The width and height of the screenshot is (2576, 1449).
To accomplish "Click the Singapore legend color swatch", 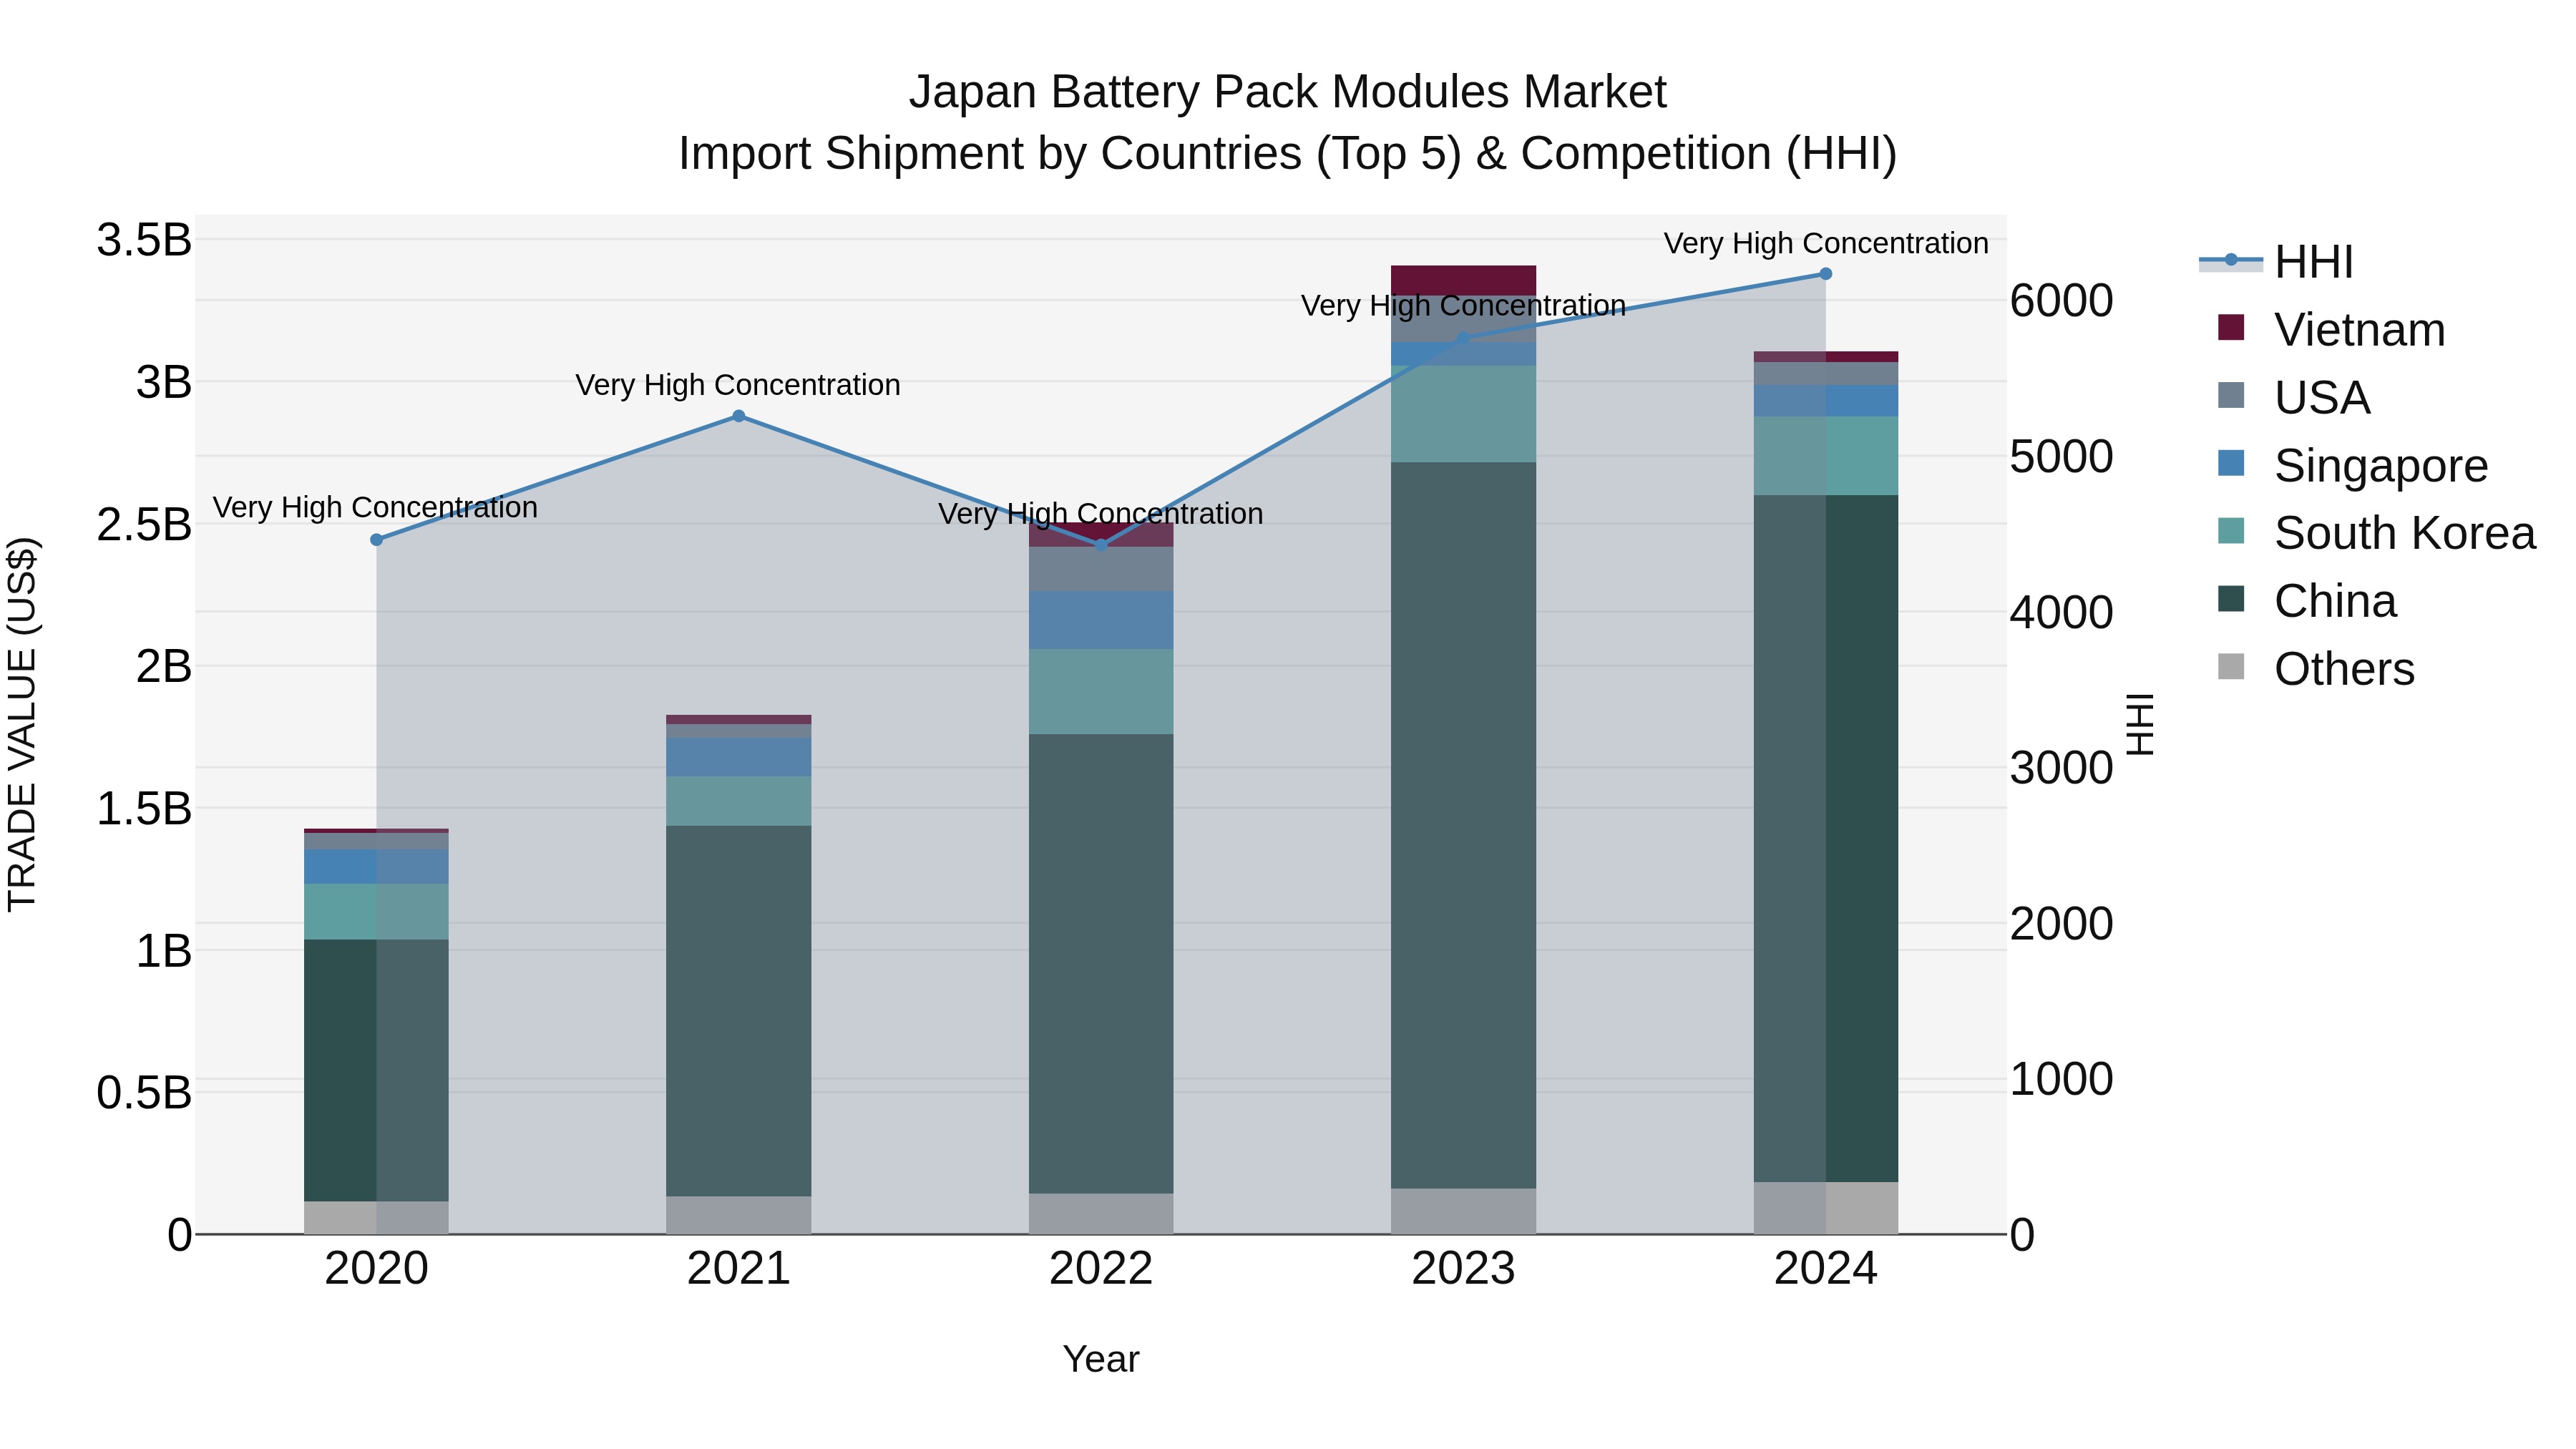I will 2230,464.
